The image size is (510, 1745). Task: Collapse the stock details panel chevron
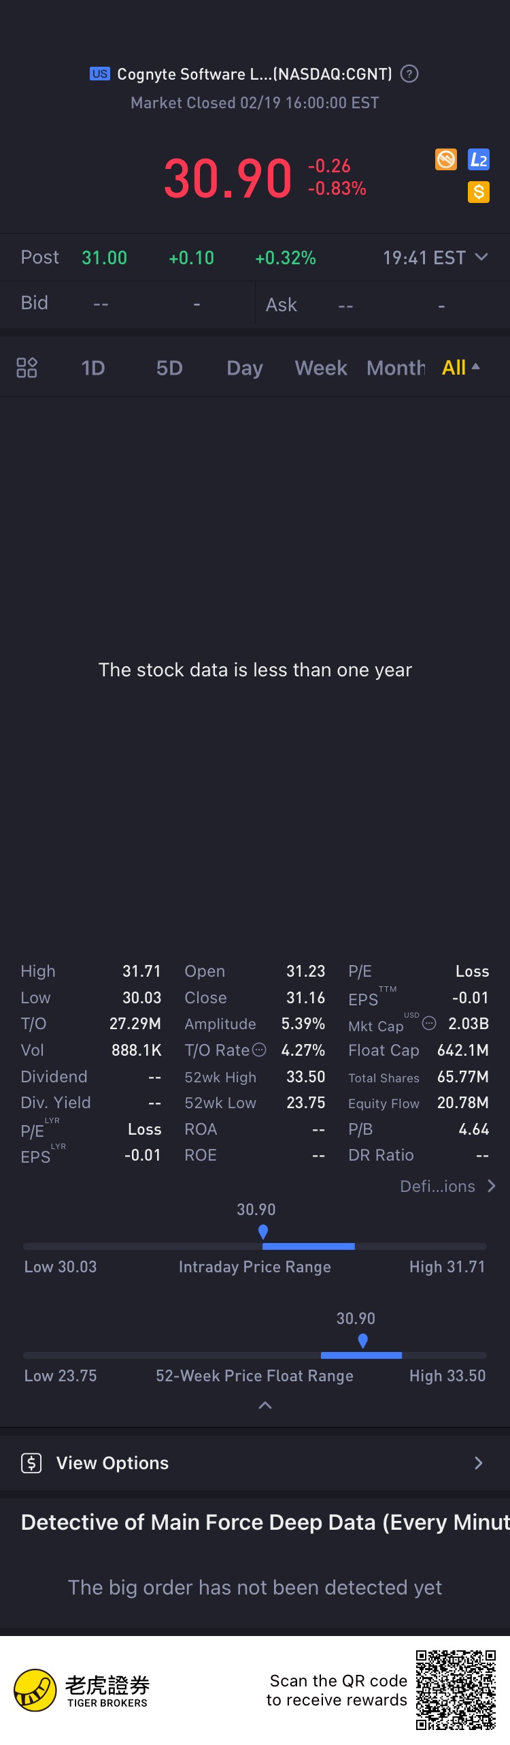265,1405
